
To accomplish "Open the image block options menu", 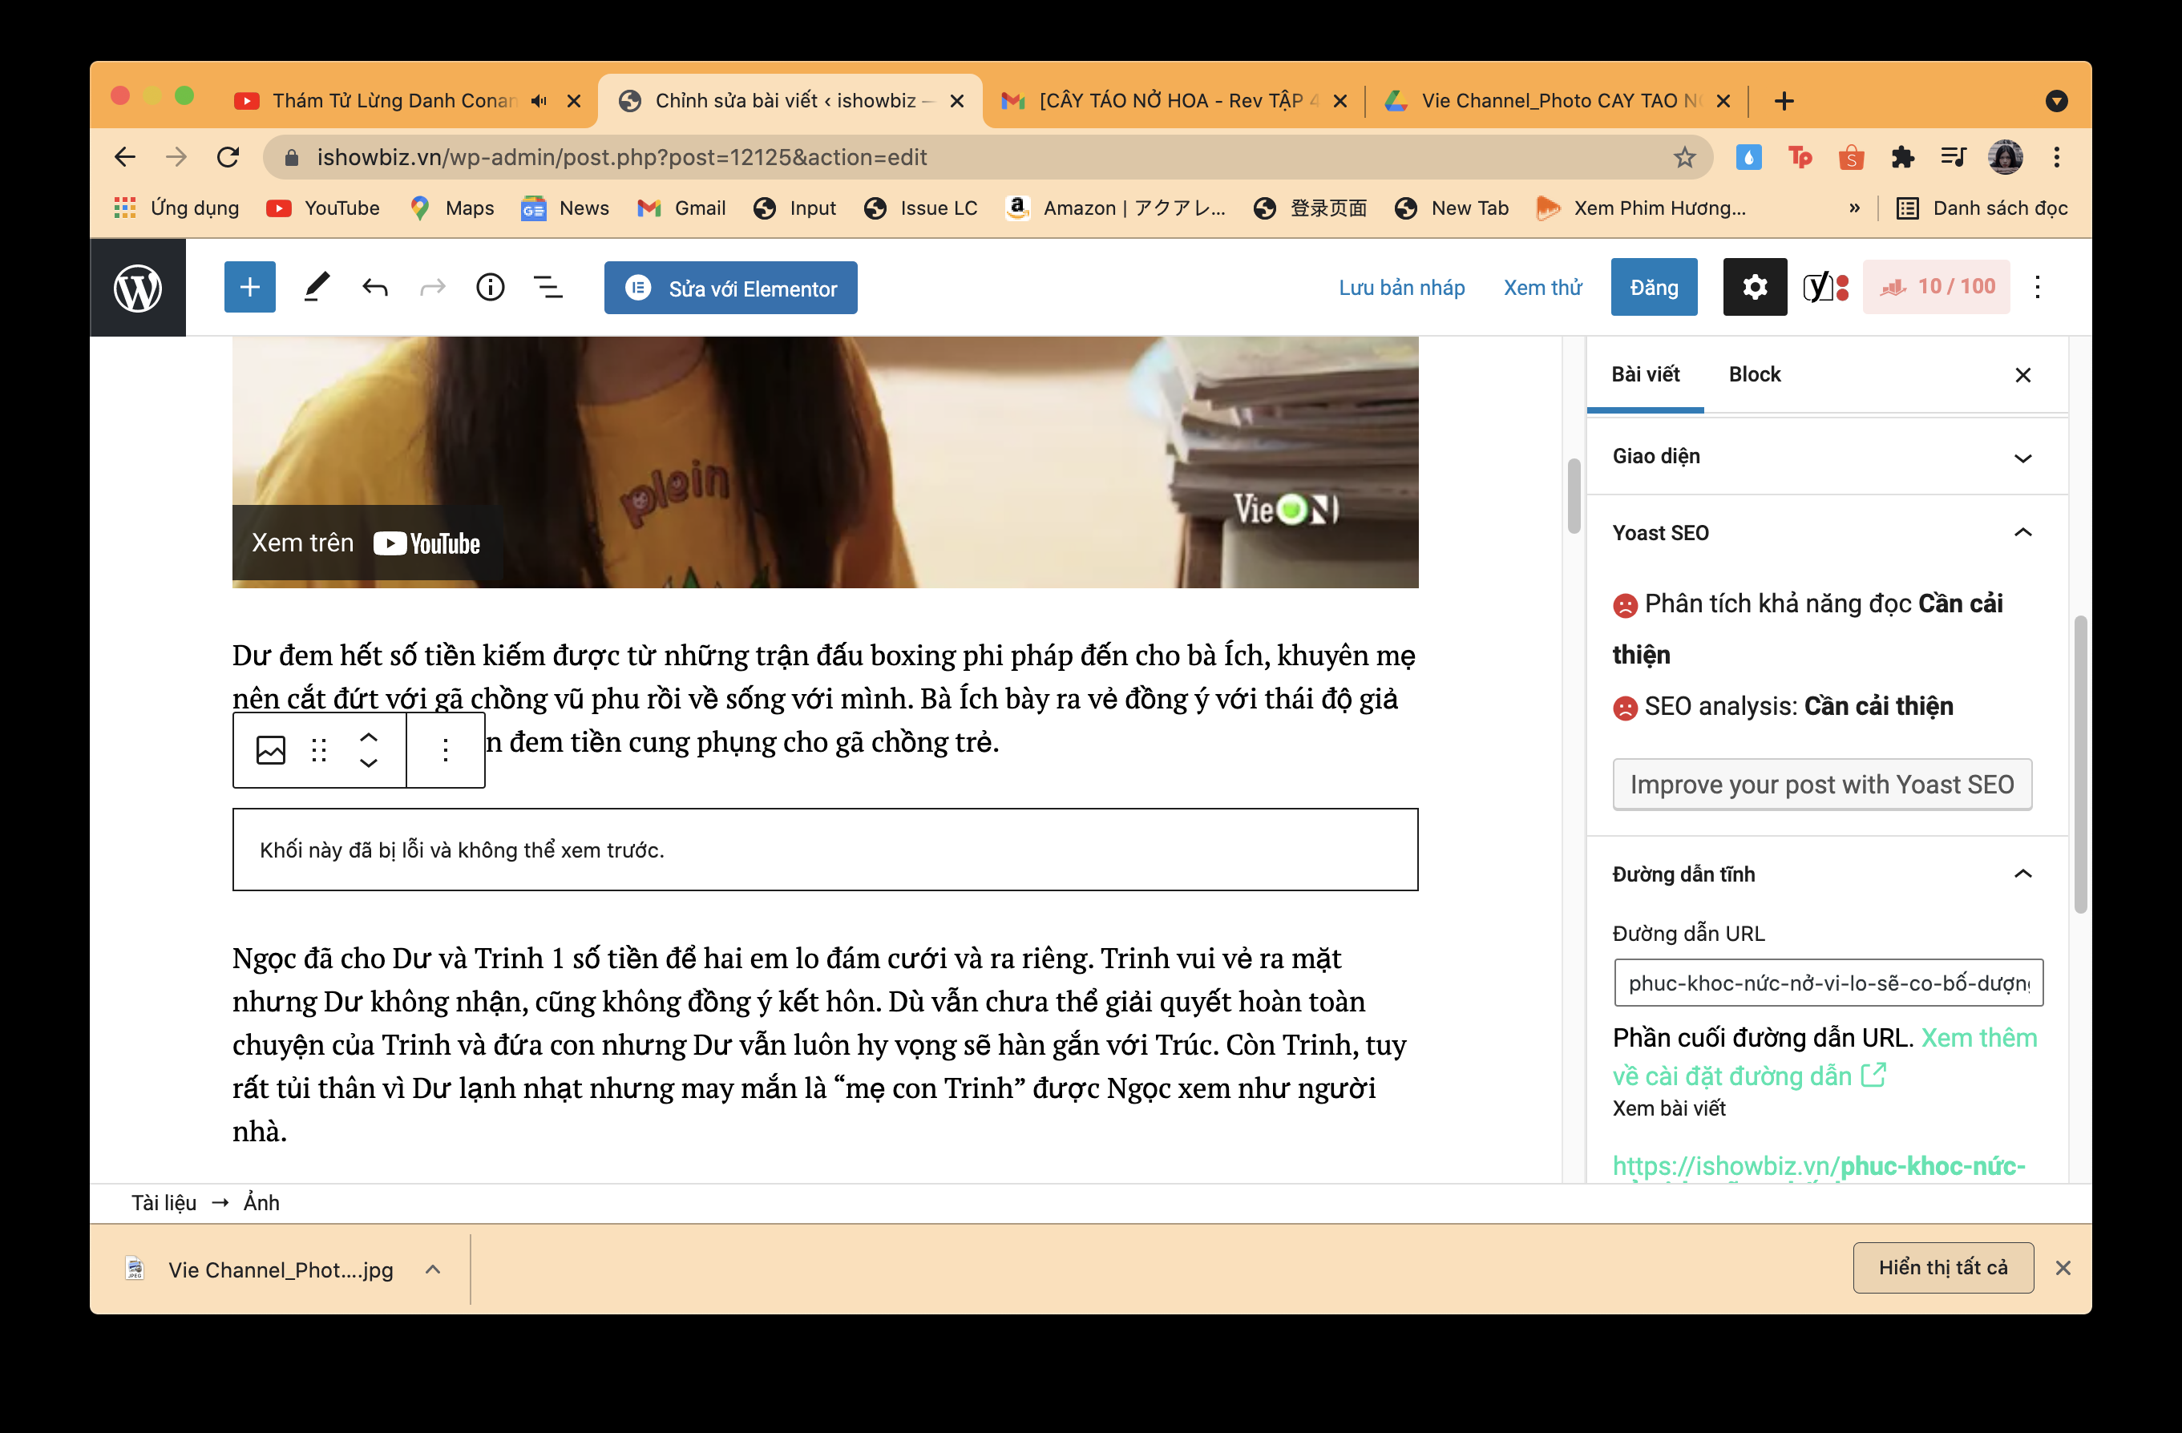I will (x=446, y=750).
